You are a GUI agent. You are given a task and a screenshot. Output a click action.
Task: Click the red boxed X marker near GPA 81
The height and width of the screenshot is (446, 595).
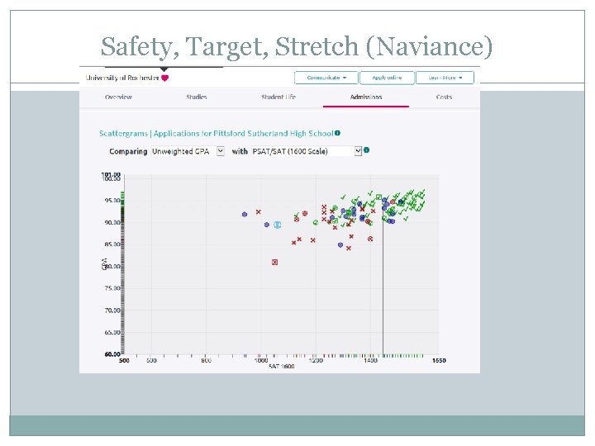[x=274, y=262]
